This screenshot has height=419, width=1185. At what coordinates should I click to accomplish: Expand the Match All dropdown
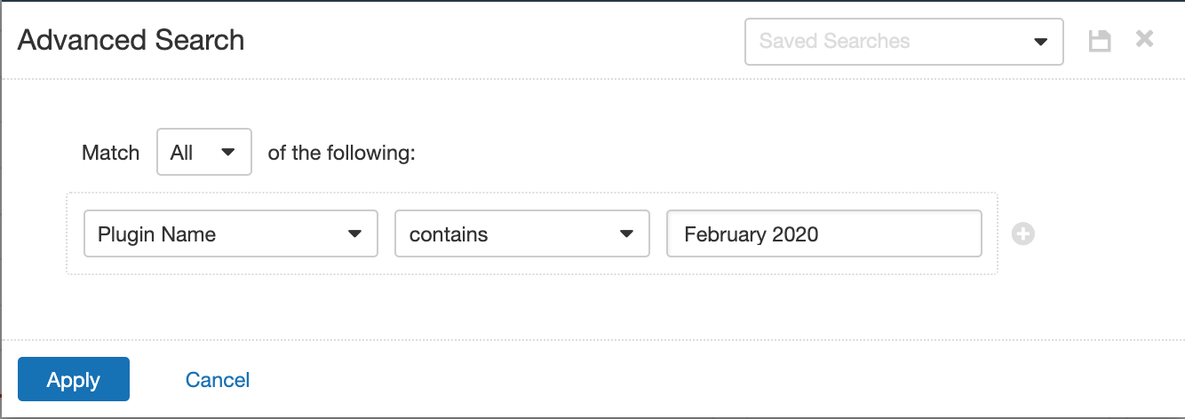click(204, 153)
